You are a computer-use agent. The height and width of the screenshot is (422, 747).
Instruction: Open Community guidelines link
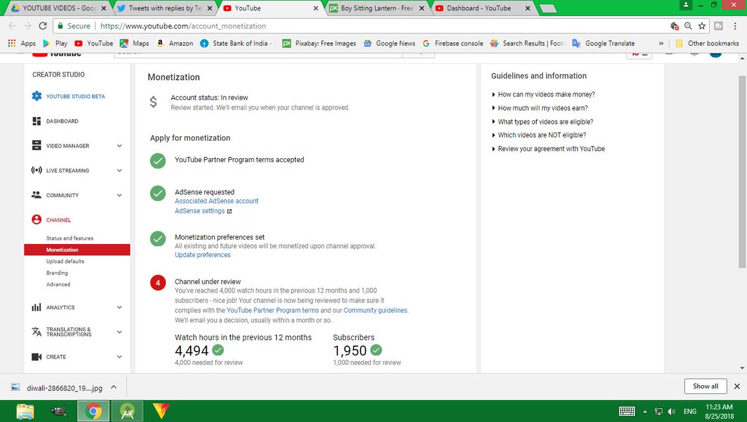375,310
